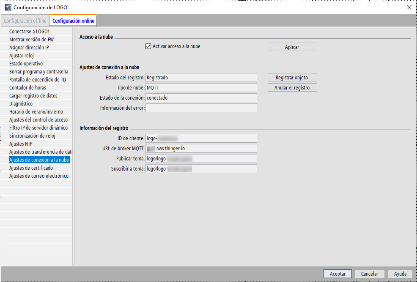Image resolution: width=417 pixels, height=282 pixels.
Task: Toggle the Activar acceso a la nube checkbox
Action: [148, 46]
